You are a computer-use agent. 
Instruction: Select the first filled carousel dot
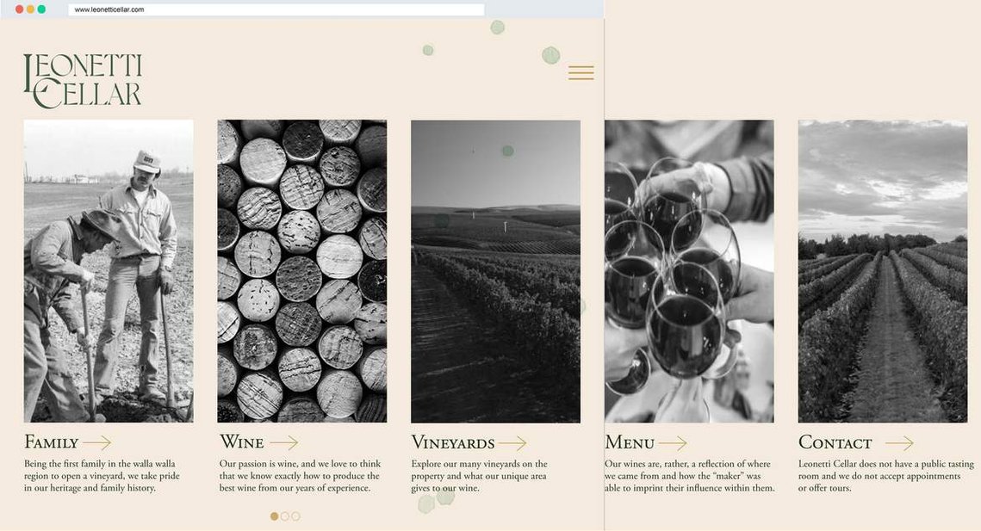click(274, 516)
